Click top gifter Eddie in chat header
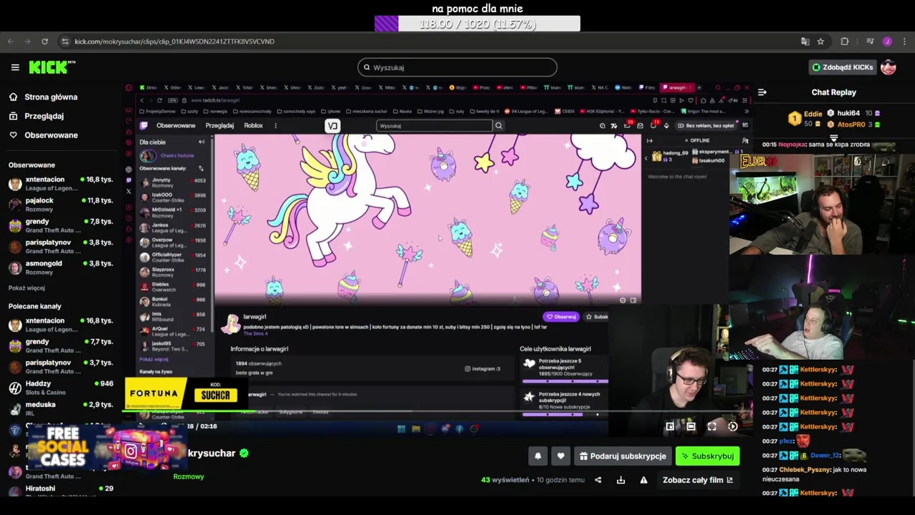Image resolution: width=915 pixels, height=515 pixels. pyautogui.click(x=813, y=114)
